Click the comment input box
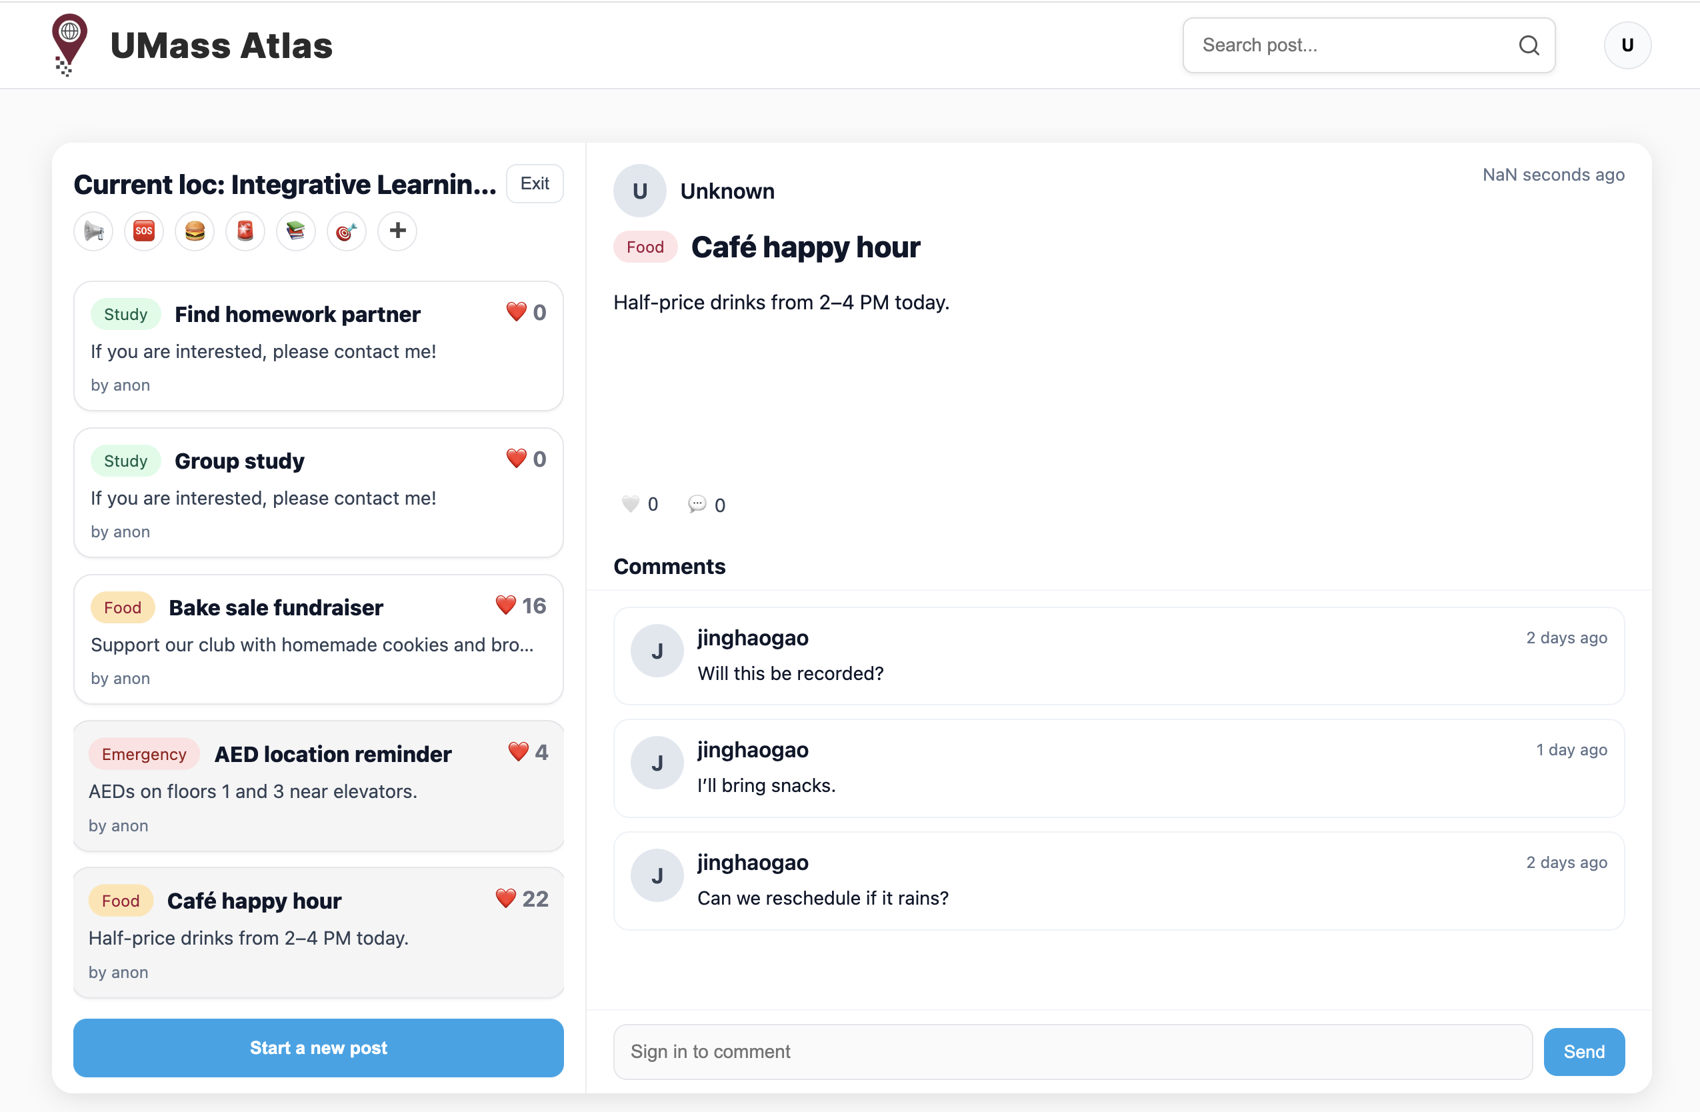The width and height of the screenshot is (1700, 1112). point(1071,1051)
